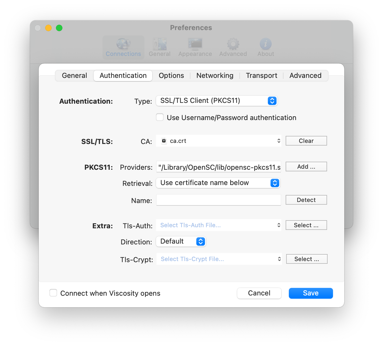This screenshot has height=347, width=383.
Task: Click Detect to find certificate name
Action: click(x=306, y=200)
